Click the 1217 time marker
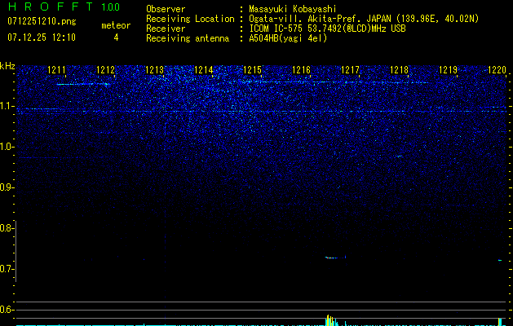 tap(350, 69)
